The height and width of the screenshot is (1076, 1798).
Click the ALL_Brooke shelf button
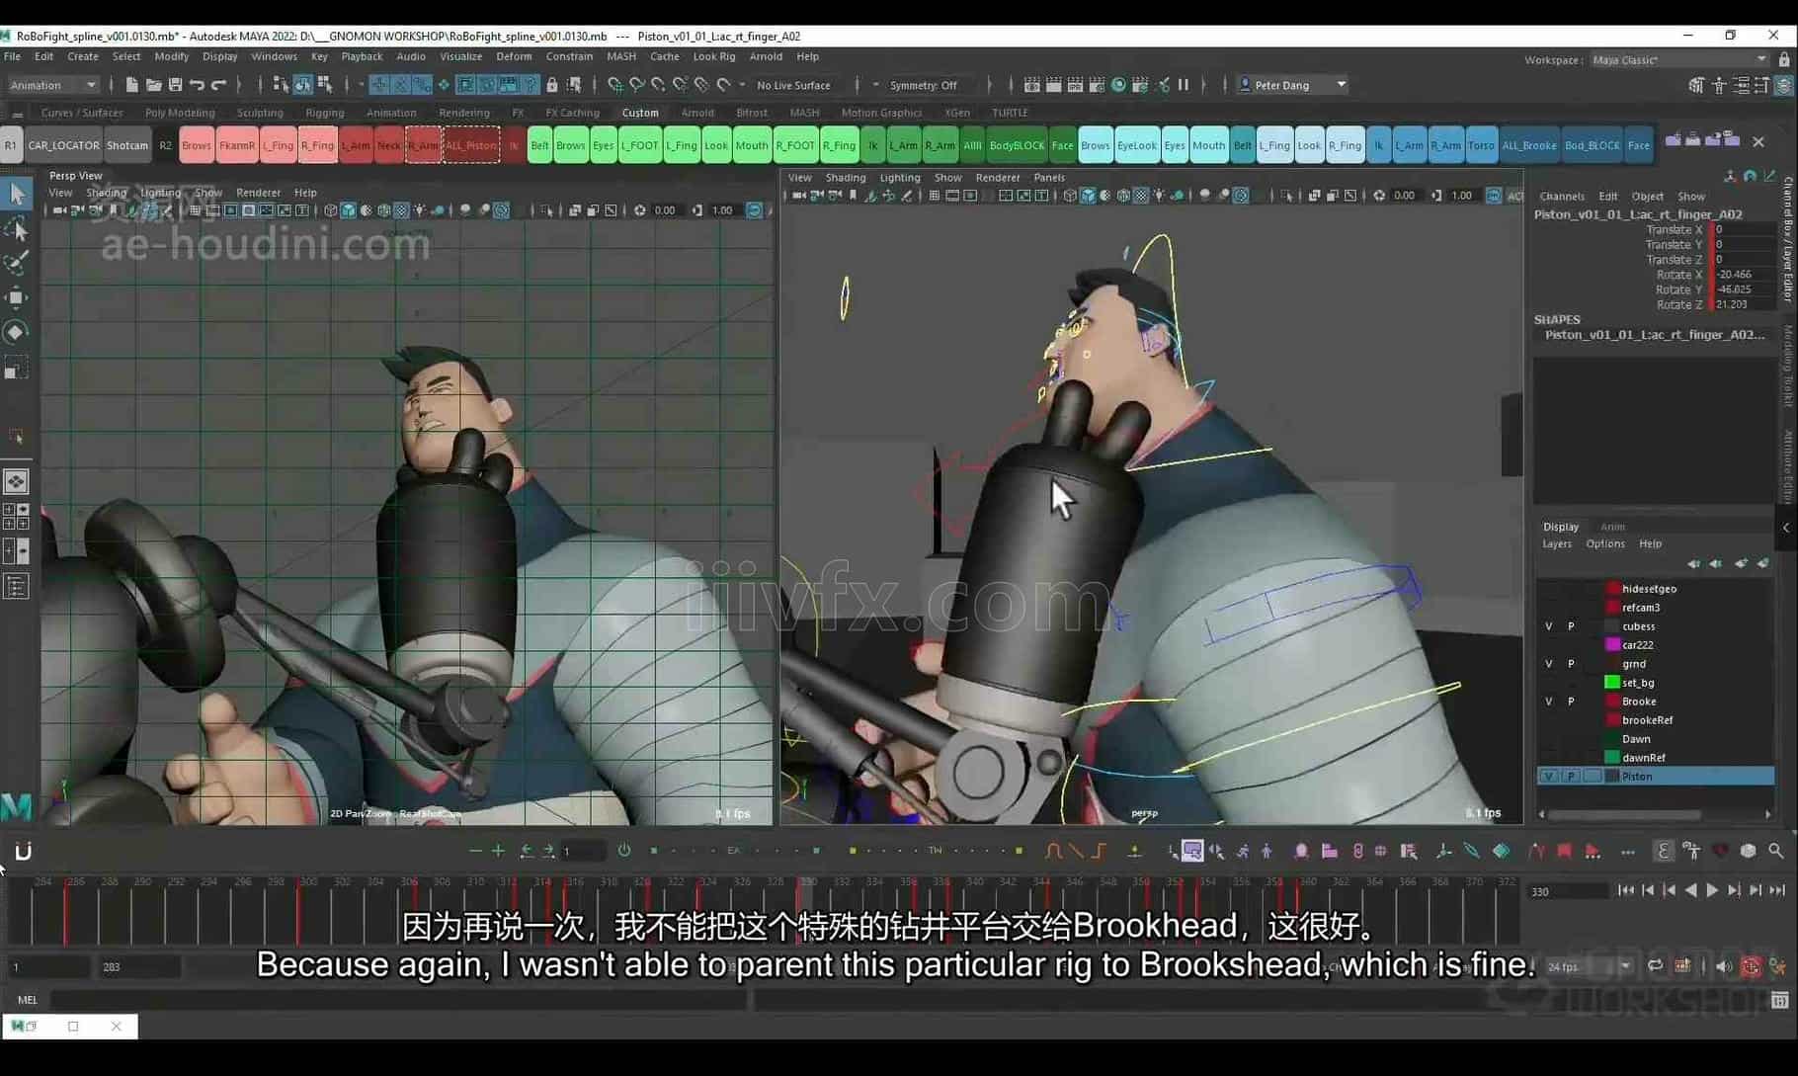[1529, 145]
